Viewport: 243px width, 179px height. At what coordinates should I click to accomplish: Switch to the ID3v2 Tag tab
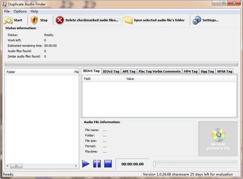(x=111, y=71)
